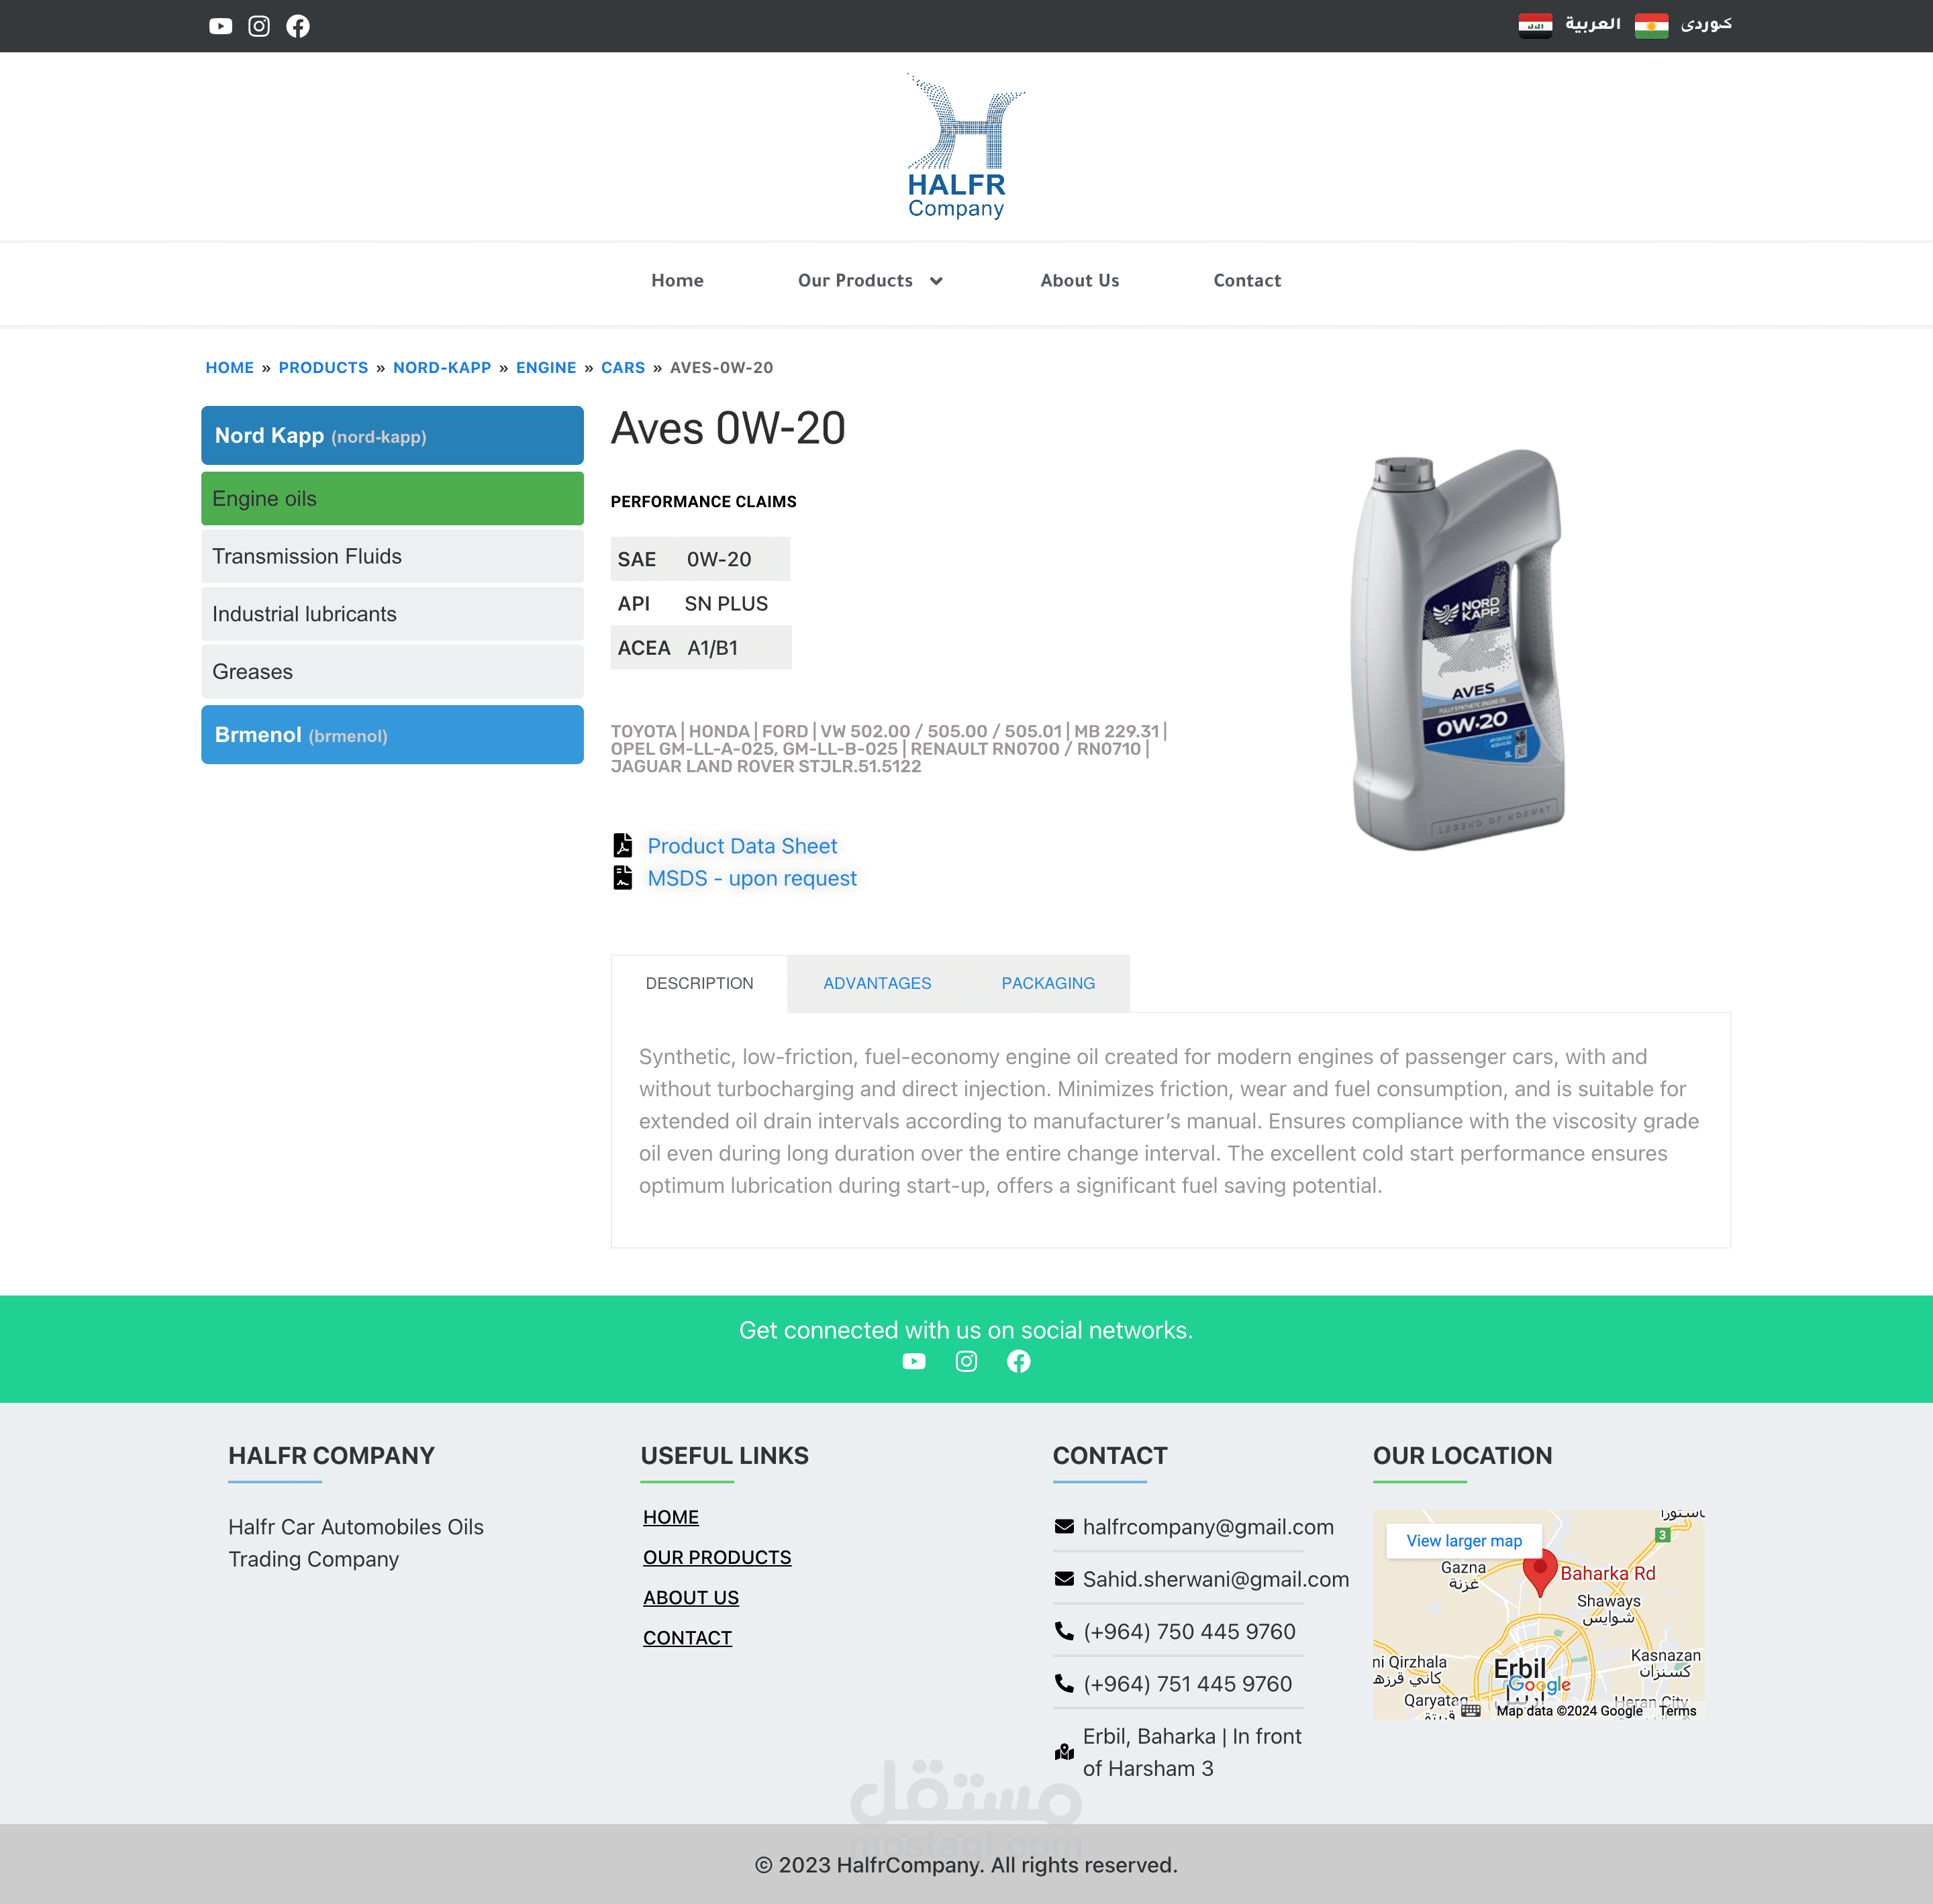Switch language to العربية
Screen dimensions: 1933x1904
point(1593,24)
